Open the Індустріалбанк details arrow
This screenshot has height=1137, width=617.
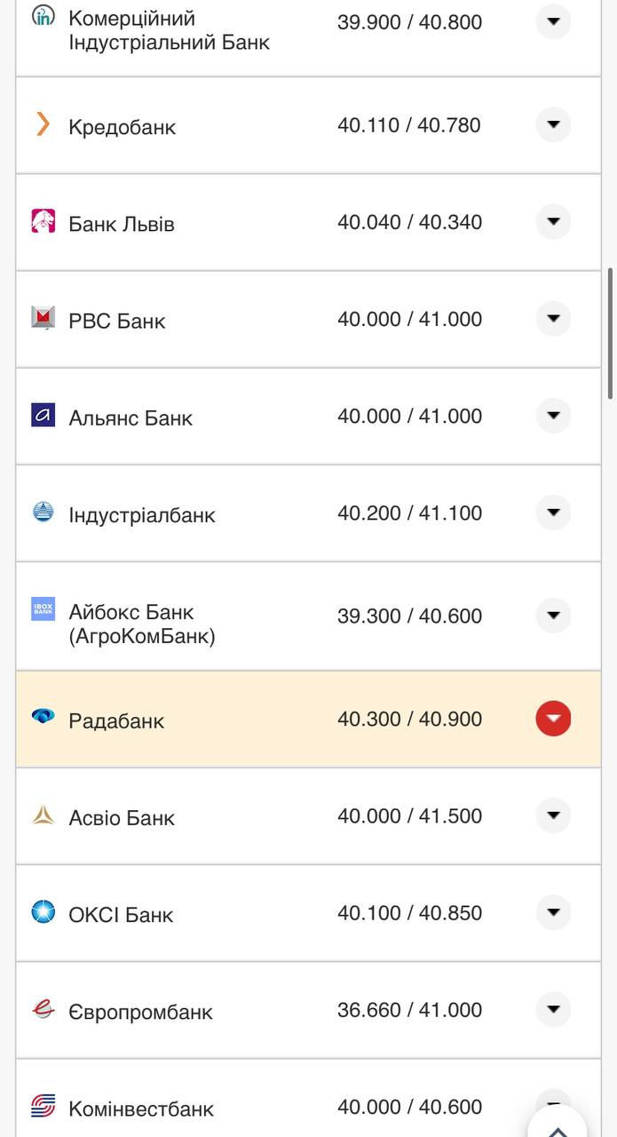[553, 513]
